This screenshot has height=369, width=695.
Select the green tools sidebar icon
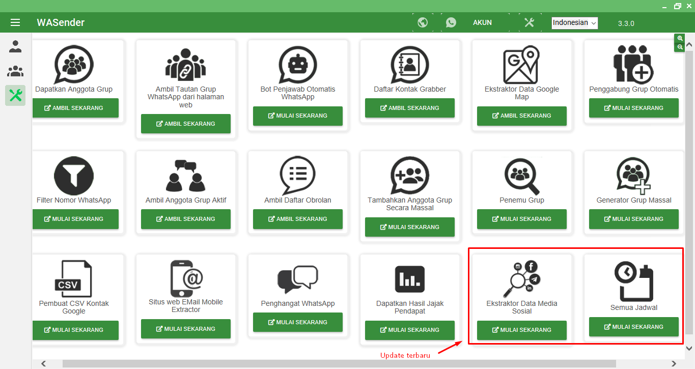[x=15, y=95]
